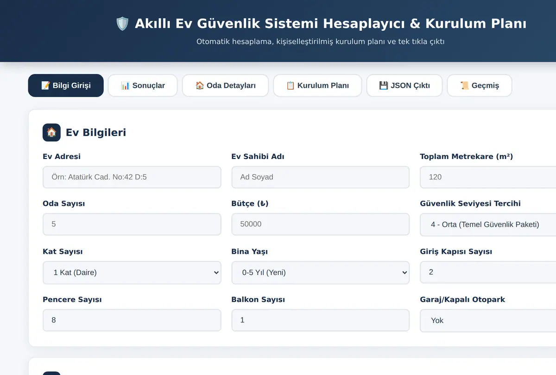This screenshot has width=556, height=375.
Task: Open the Bilgi Girişi tab
Action: [x=66, y=86]
